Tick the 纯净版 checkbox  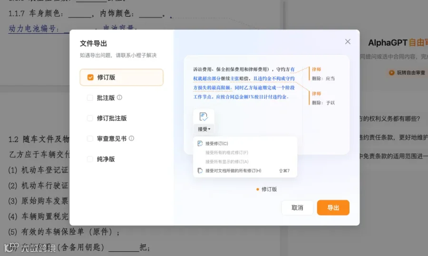point(90,159)
